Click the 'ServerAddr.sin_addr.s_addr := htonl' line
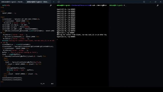 tap(20, 29)
